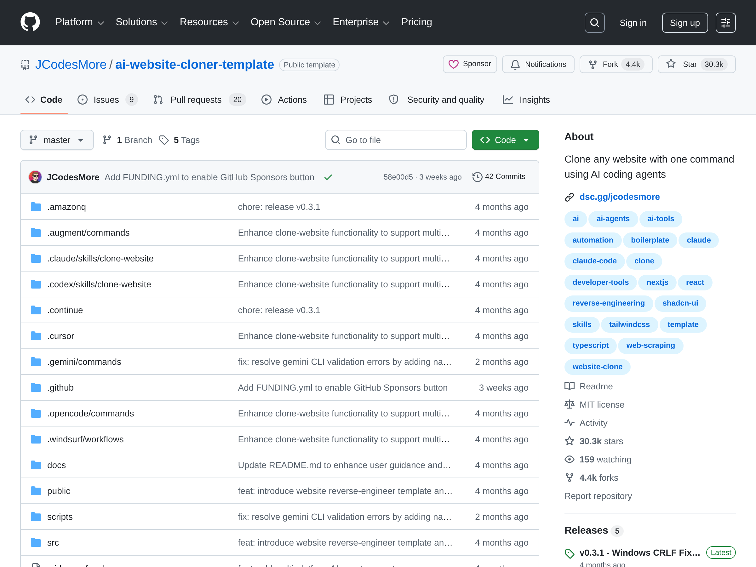The height and width of the screenshot is (567, 756).
Task: Star the repository
Action: 696,64
